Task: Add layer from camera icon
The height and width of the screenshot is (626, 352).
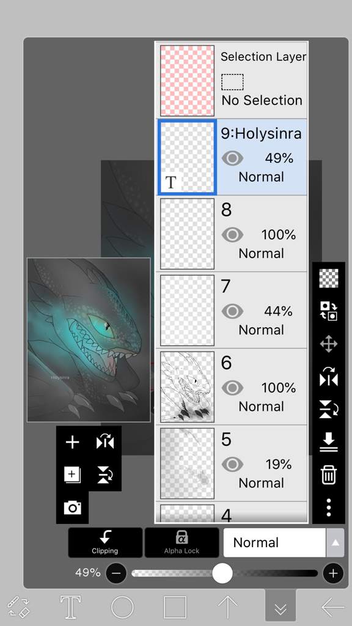Action: [72, 507]
